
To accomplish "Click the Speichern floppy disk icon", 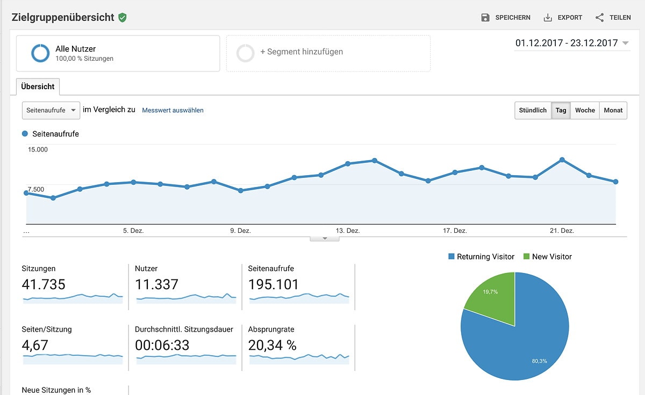I will 485,18.
